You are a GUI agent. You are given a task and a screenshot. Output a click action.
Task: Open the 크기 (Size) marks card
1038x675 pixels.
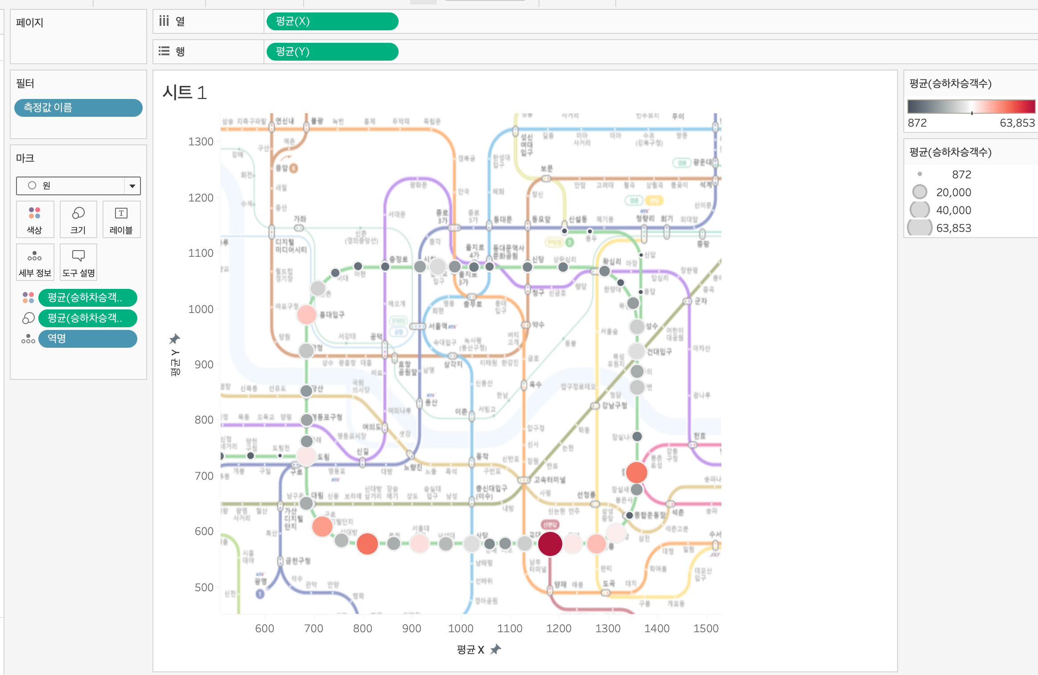pos(78,220)
